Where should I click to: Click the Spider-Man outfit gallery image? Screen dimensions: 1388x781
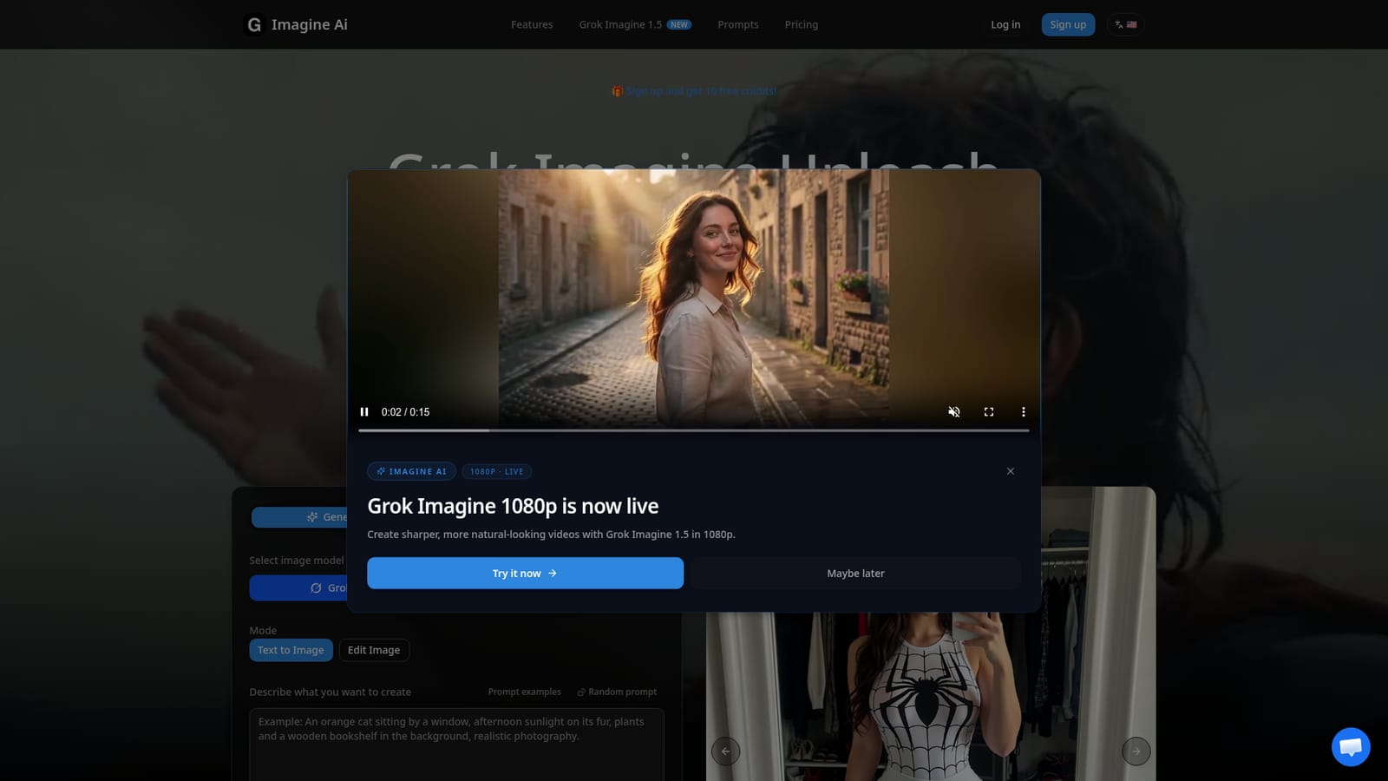pos(931,697)
